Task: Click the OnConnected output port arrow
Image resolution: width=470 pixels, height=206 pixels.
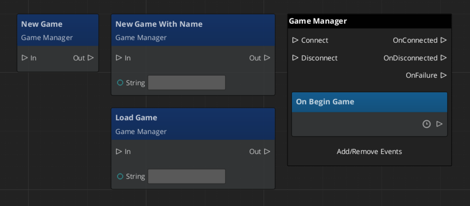Action: [444, 40]
